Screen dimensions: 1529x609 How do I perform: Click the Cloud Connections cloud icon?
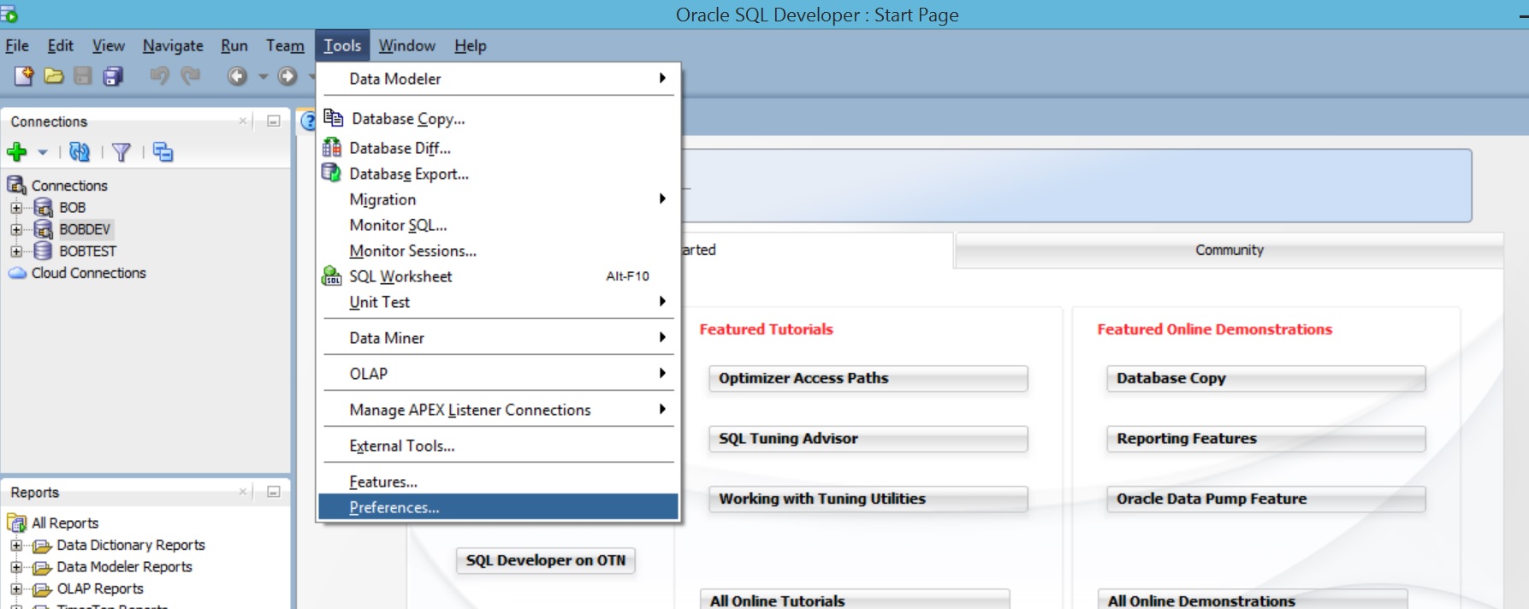click(17, 273)
